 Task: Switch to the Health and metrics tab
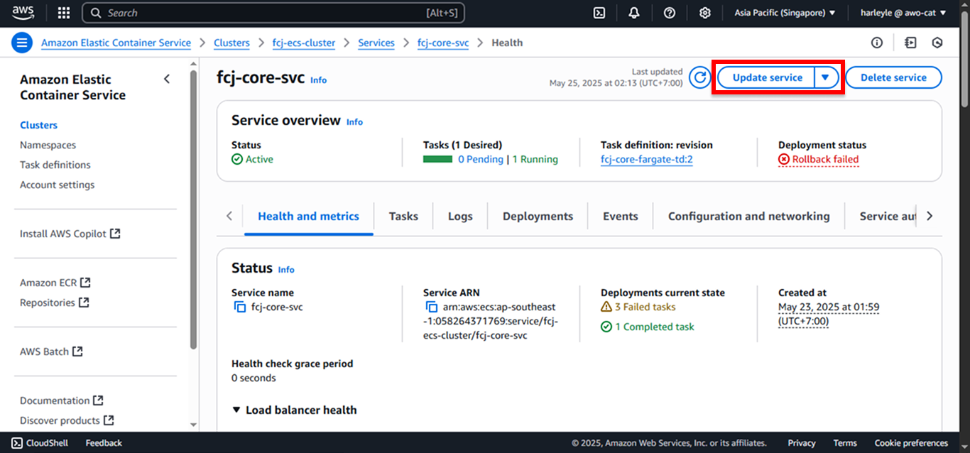tap(308, 216)
